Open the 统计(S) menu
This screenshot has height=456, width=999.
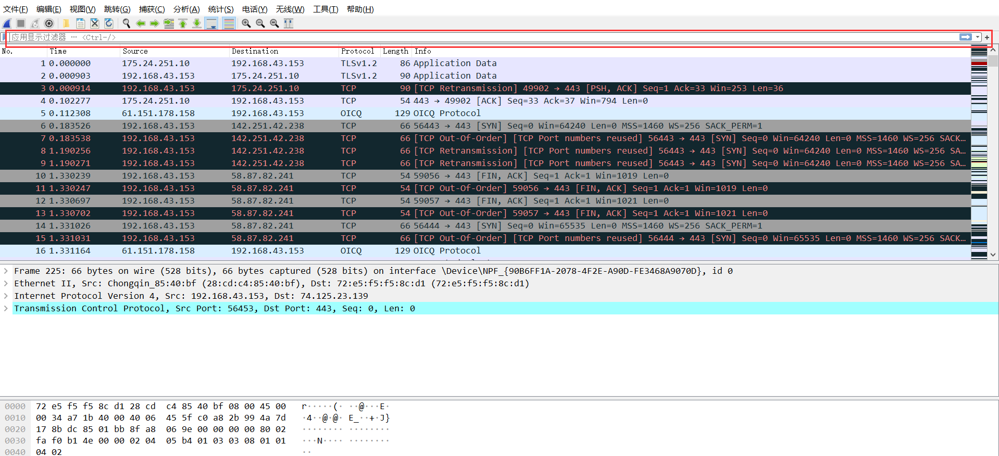[221, 9]
